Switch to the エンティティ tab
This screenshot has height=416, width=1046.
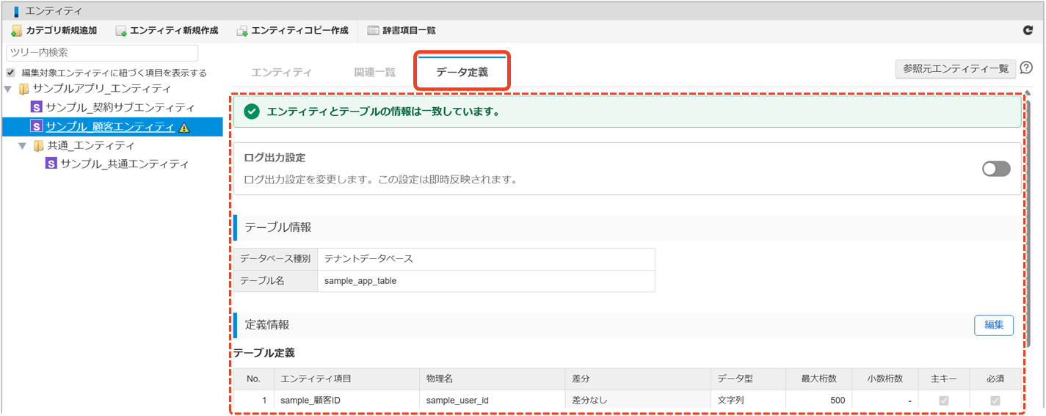[282, 73]
